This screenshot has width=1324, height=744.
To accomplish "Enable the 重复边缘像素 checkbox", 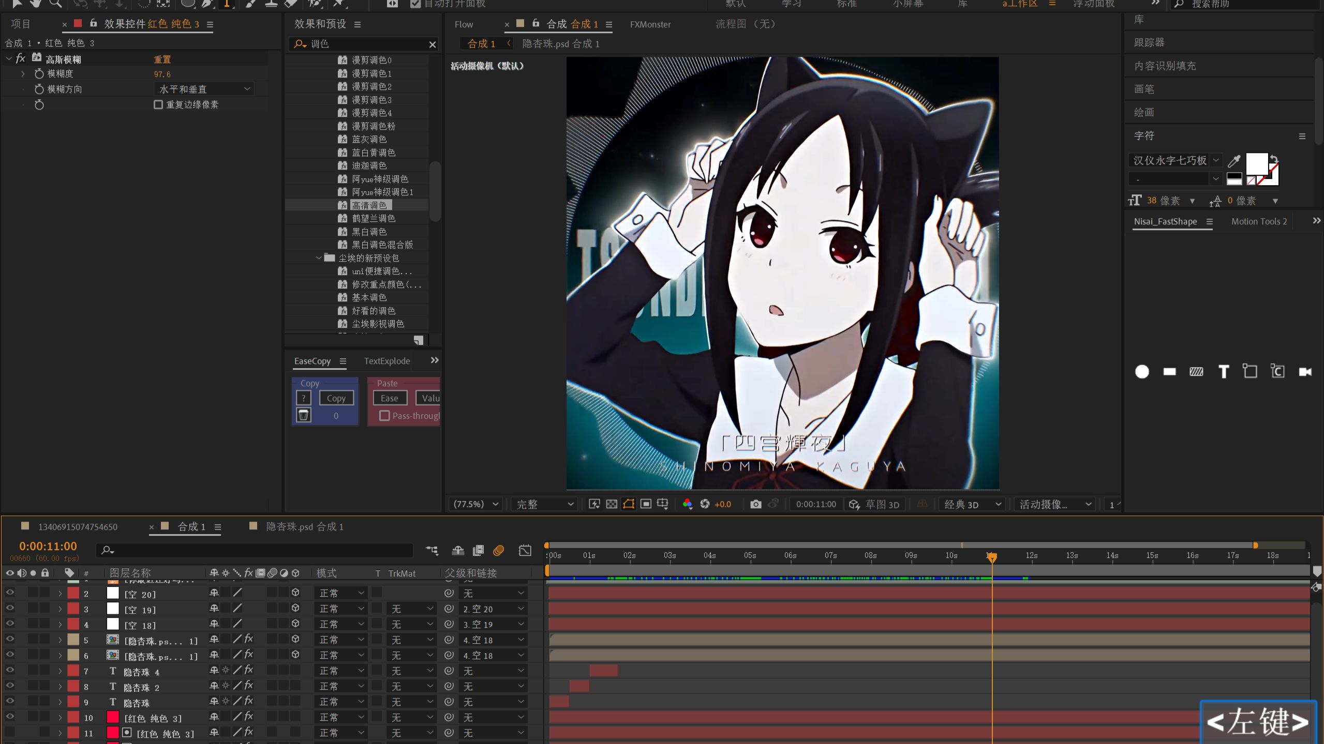I will [158, 104].
